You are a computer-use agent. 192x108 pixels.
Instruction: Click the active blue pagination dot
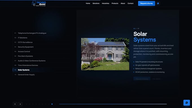coord(52,104)
